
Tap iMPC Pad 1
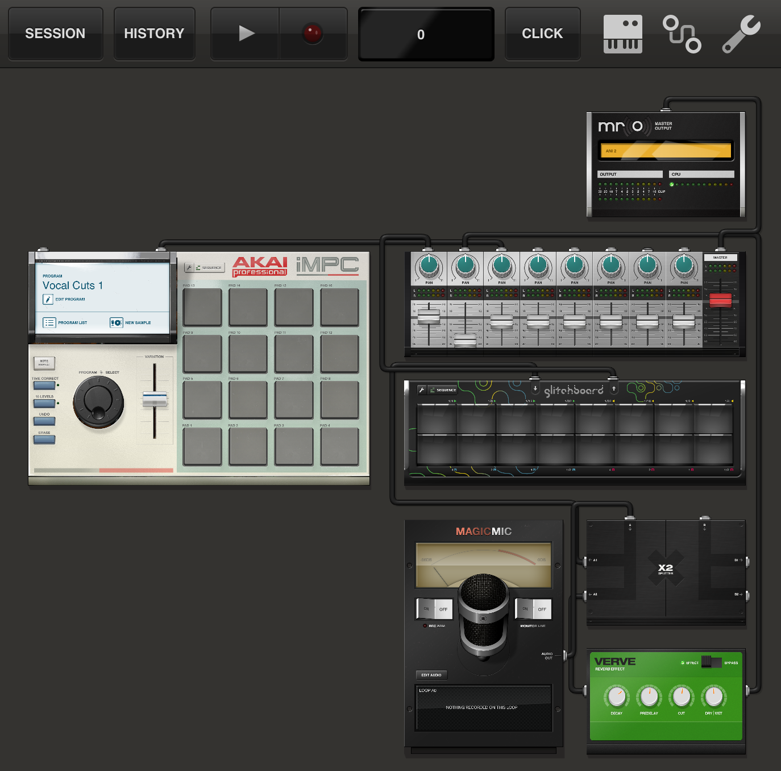tap(202, 446)
